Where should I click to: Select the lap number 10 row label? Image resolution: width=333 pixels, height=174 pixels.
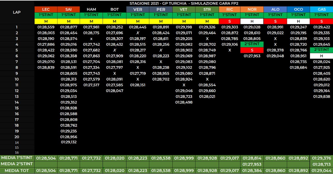click(17, 79)
